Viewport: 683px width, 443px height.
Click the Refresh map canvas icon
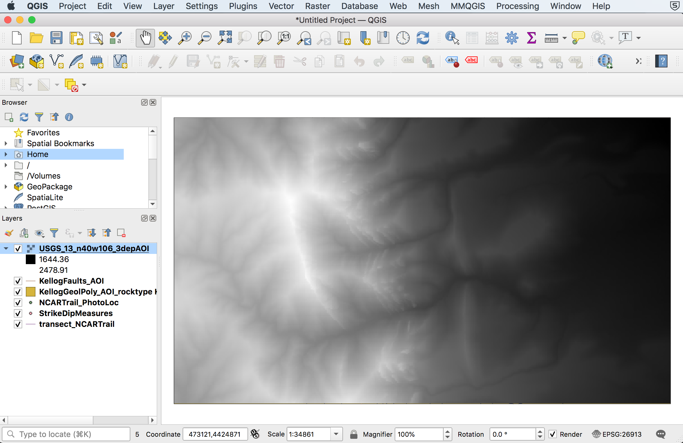(423, 38)
